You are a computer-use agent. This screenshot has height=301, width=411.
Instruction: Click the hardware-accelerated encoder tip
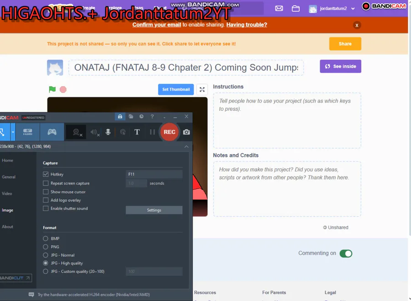click(94, 295)
